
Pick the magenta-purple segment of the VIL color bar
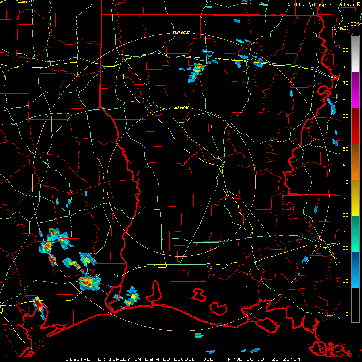355,90
